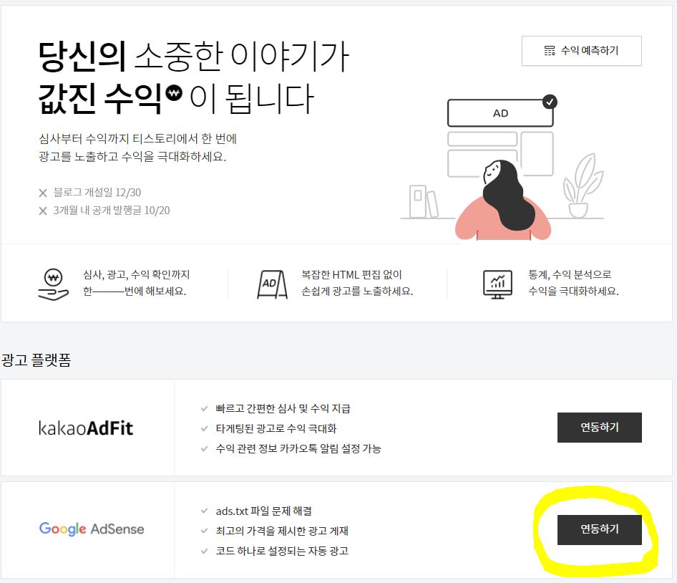Click text 광고를 노출하고 수익을 극대화하세요

coord(132,156)
